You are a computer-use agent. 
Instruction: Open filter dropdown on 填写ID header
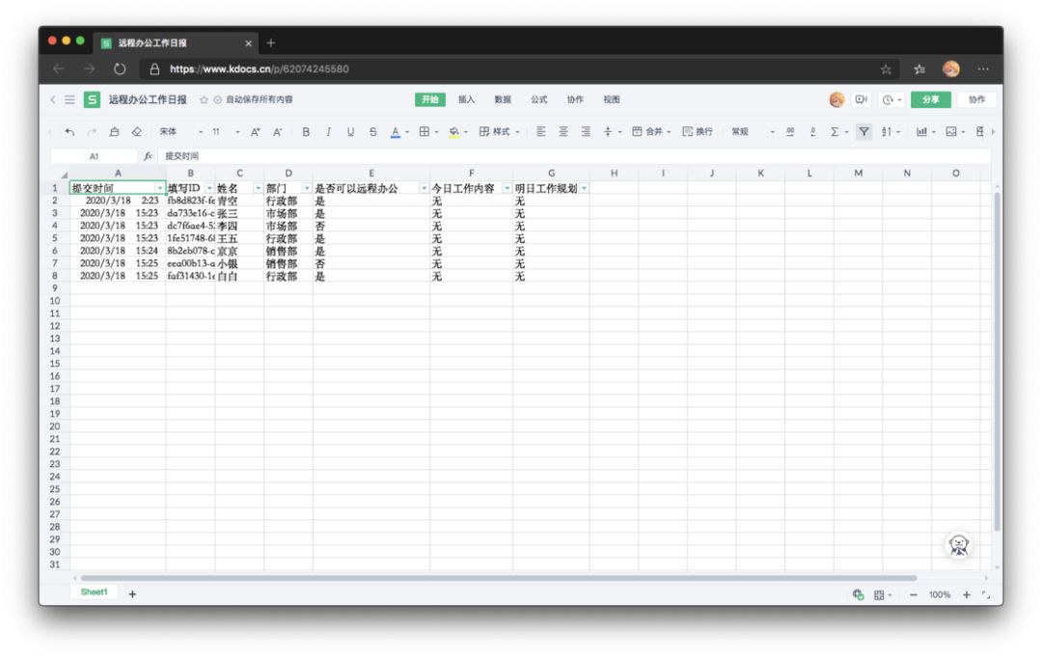coord(209,189)
